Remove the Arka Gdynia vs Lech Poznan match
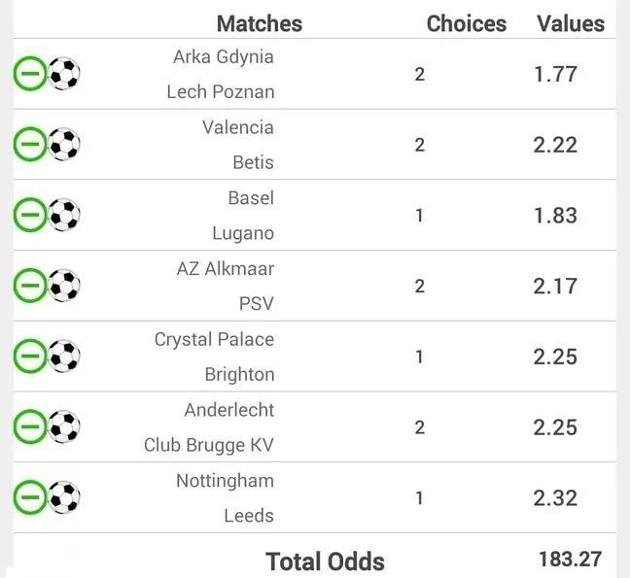Screen dimensions: 630x578 (29, 74)
